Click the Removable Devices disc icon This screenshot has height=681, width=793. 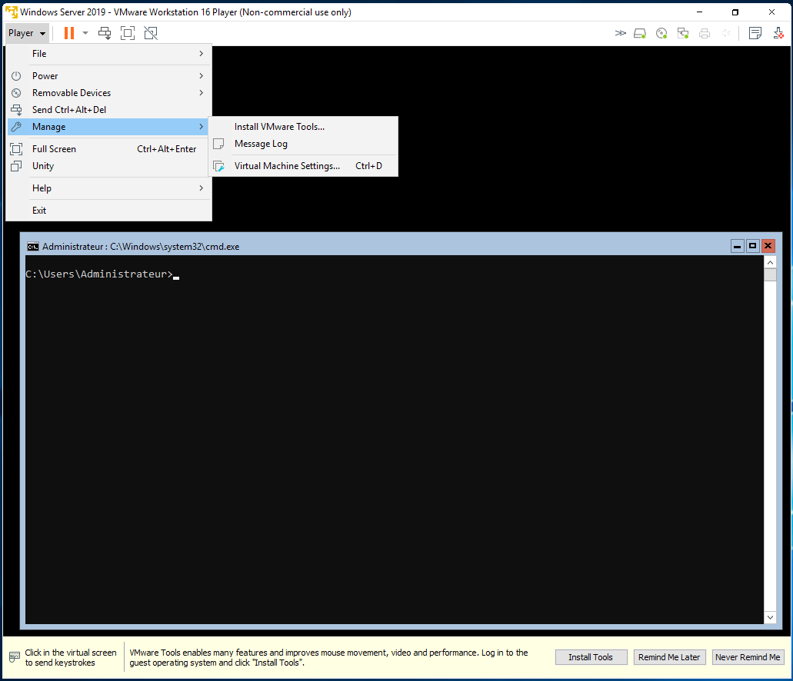[x=16, y=93]
